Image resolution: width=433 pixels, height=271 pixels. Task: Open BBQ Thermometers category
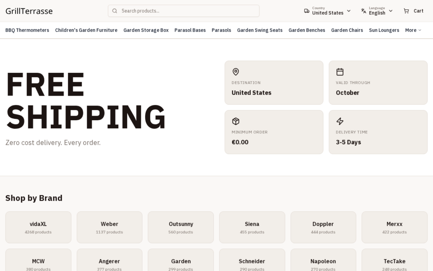click(x=27, y=30)
